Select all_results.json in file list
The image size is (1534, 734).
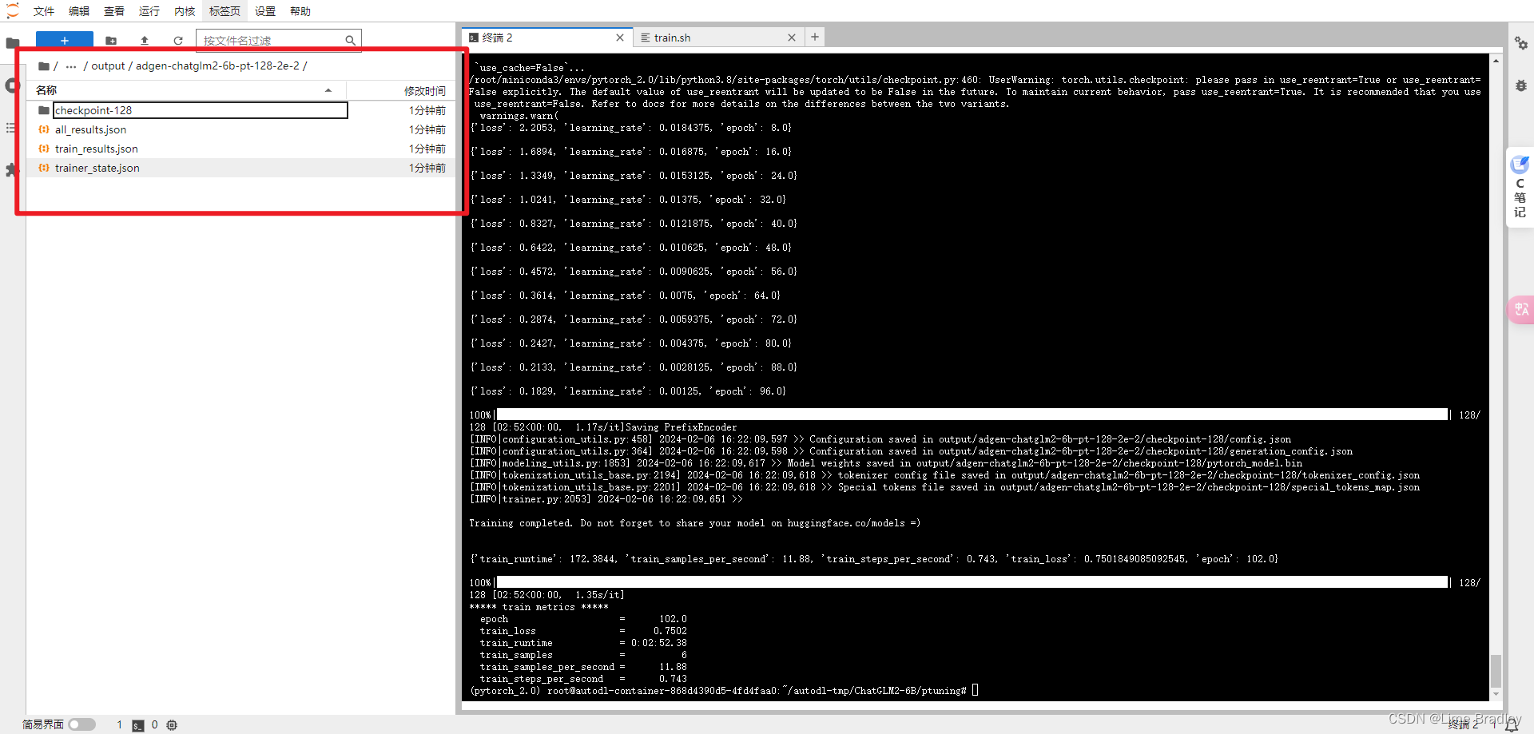pos(241,129)
